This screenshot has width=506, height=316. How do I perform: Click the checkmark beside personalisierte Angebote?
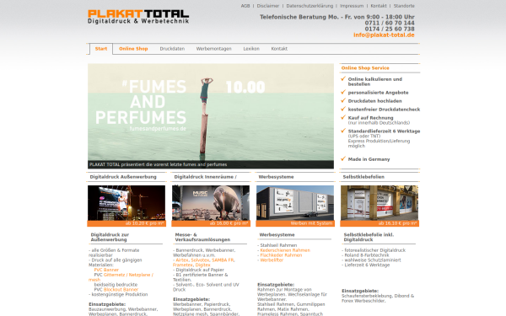343,92
